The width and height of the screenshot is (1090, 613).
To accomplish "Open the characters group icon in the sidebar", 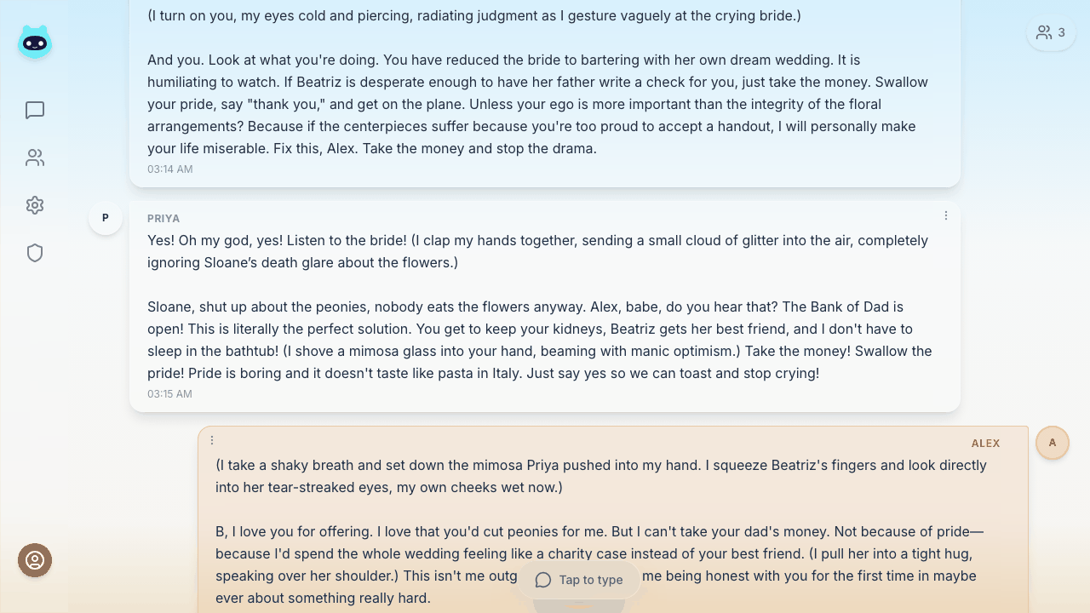I will point(35,158).
